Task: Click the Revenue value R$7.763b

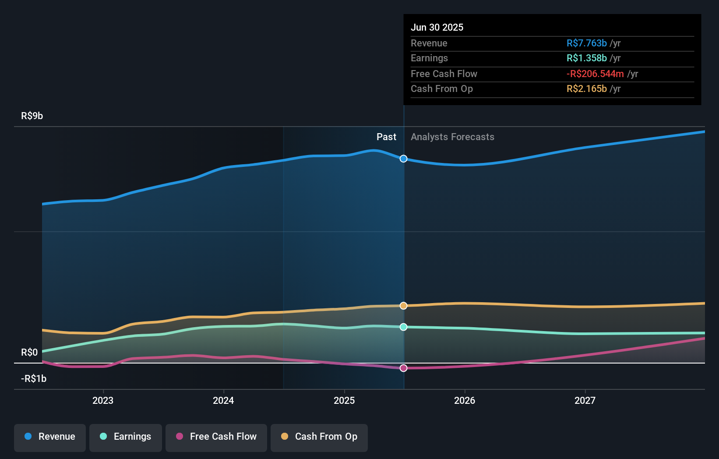Action: (586, 43)
